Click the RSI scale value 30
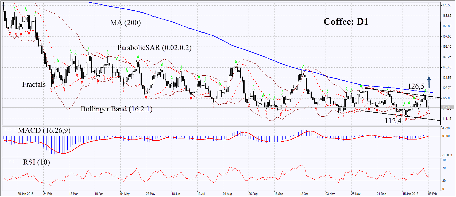456x197 pixels. (x=444, y=181)
